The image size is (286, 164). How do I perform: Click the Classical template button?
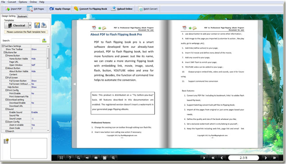16,25
